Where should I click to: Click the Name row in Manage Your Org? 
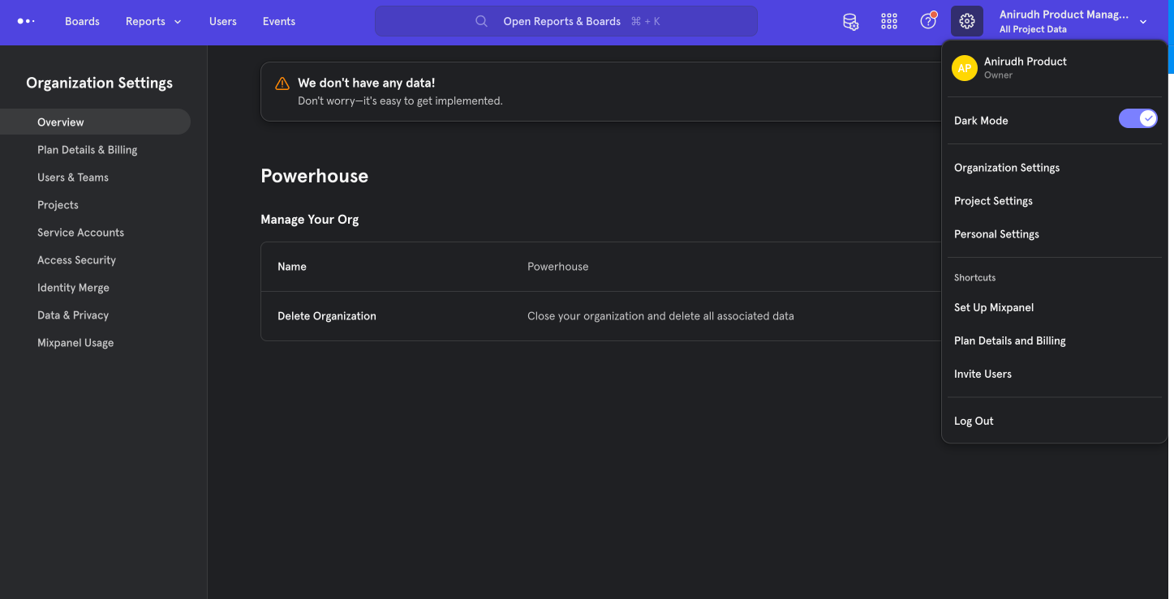(x=600, y=267)
